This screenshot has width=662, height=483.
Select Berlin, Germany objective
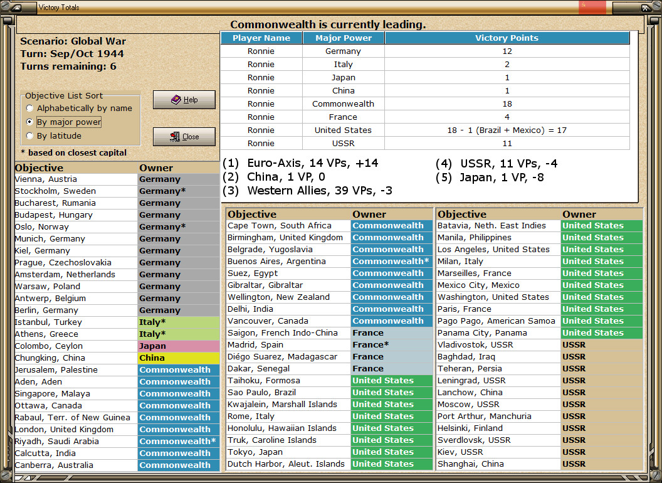[x=76, y=310]
